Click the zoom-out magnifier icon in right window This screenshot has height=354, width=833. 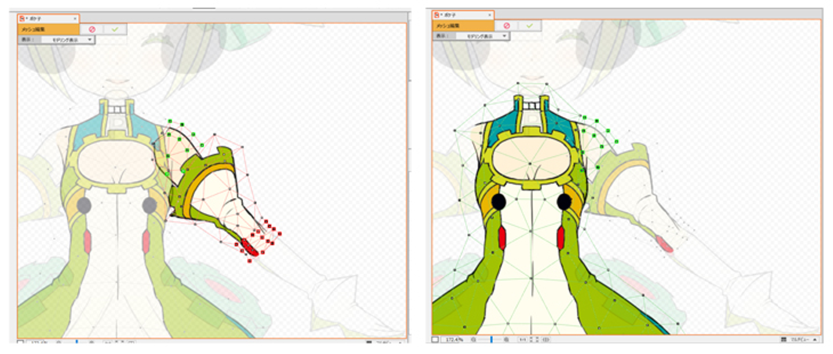tap(474, 340)
